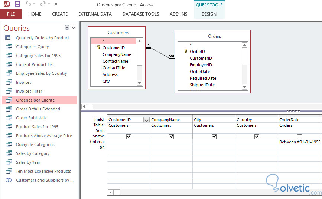Click the Order Subtotals query icon
The image size is (322, 199).
coord(9,118)
